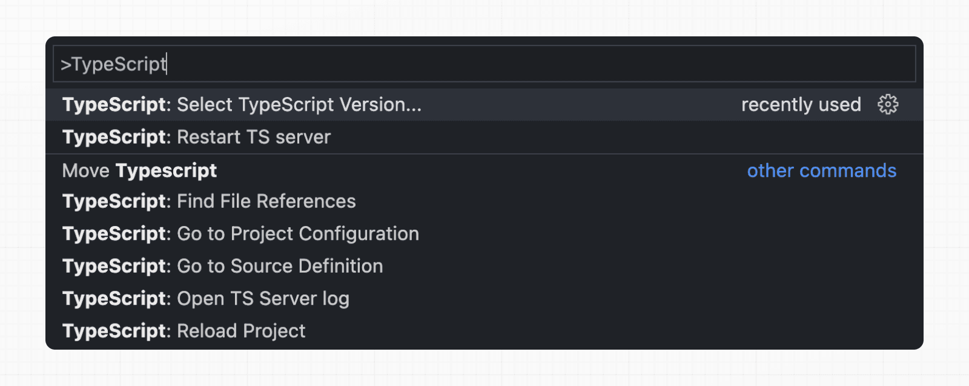This screenshot has width=969, height=386.
Task: Select TypeScript: Select TypeScript Version command
Action: (x=242, y=104)
